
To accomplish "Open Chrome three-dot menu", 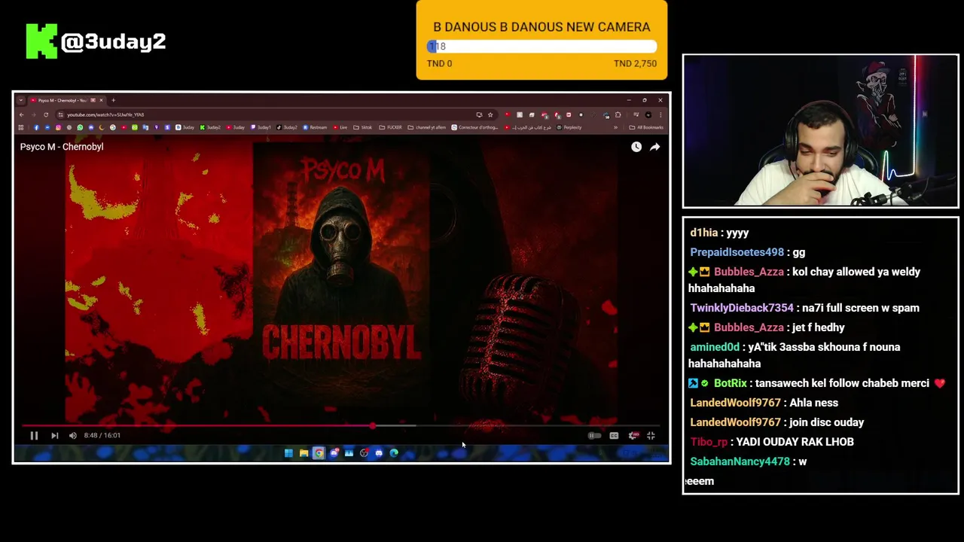I will click(x=660, y=114).
